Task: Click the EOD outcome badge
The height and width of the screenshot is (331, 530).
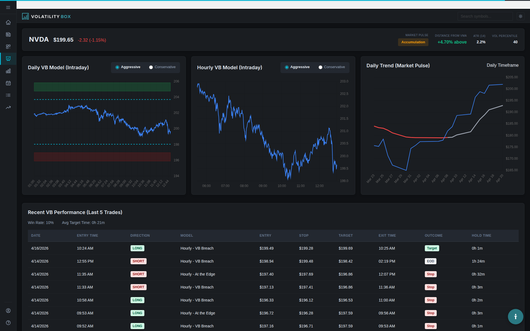Action: point(430,261)
